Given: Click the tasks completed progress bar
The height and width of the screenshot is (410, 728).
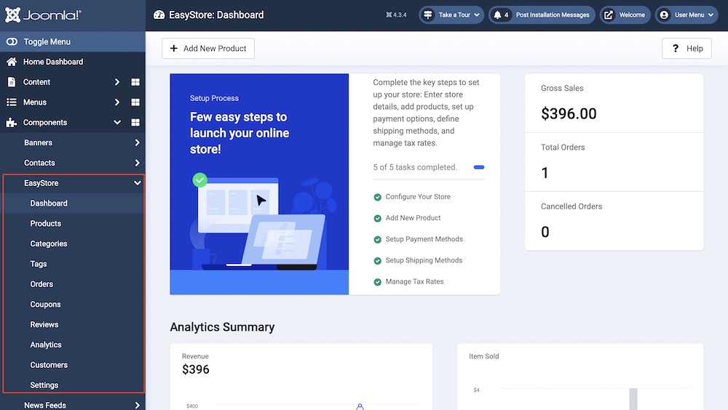Looking at the screenshot, I should click(478, 167).
